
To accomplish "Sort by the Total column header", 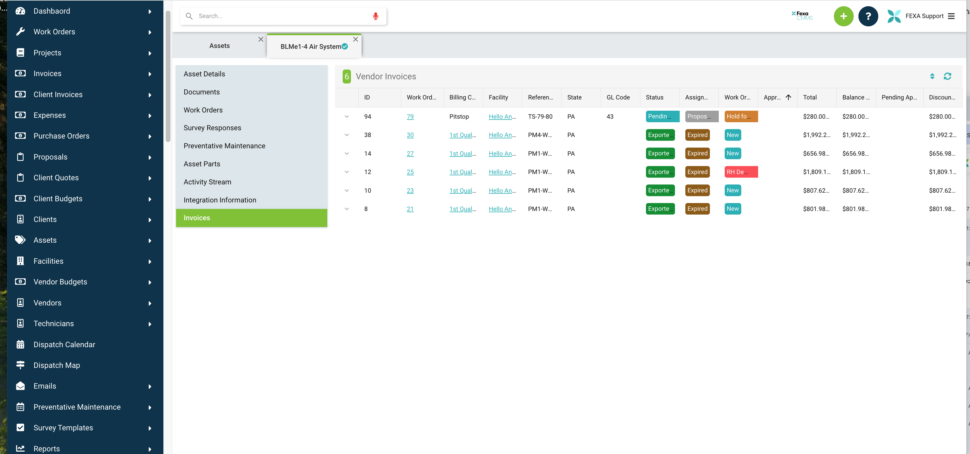I will pyautogui.click(x=816, y=97).
